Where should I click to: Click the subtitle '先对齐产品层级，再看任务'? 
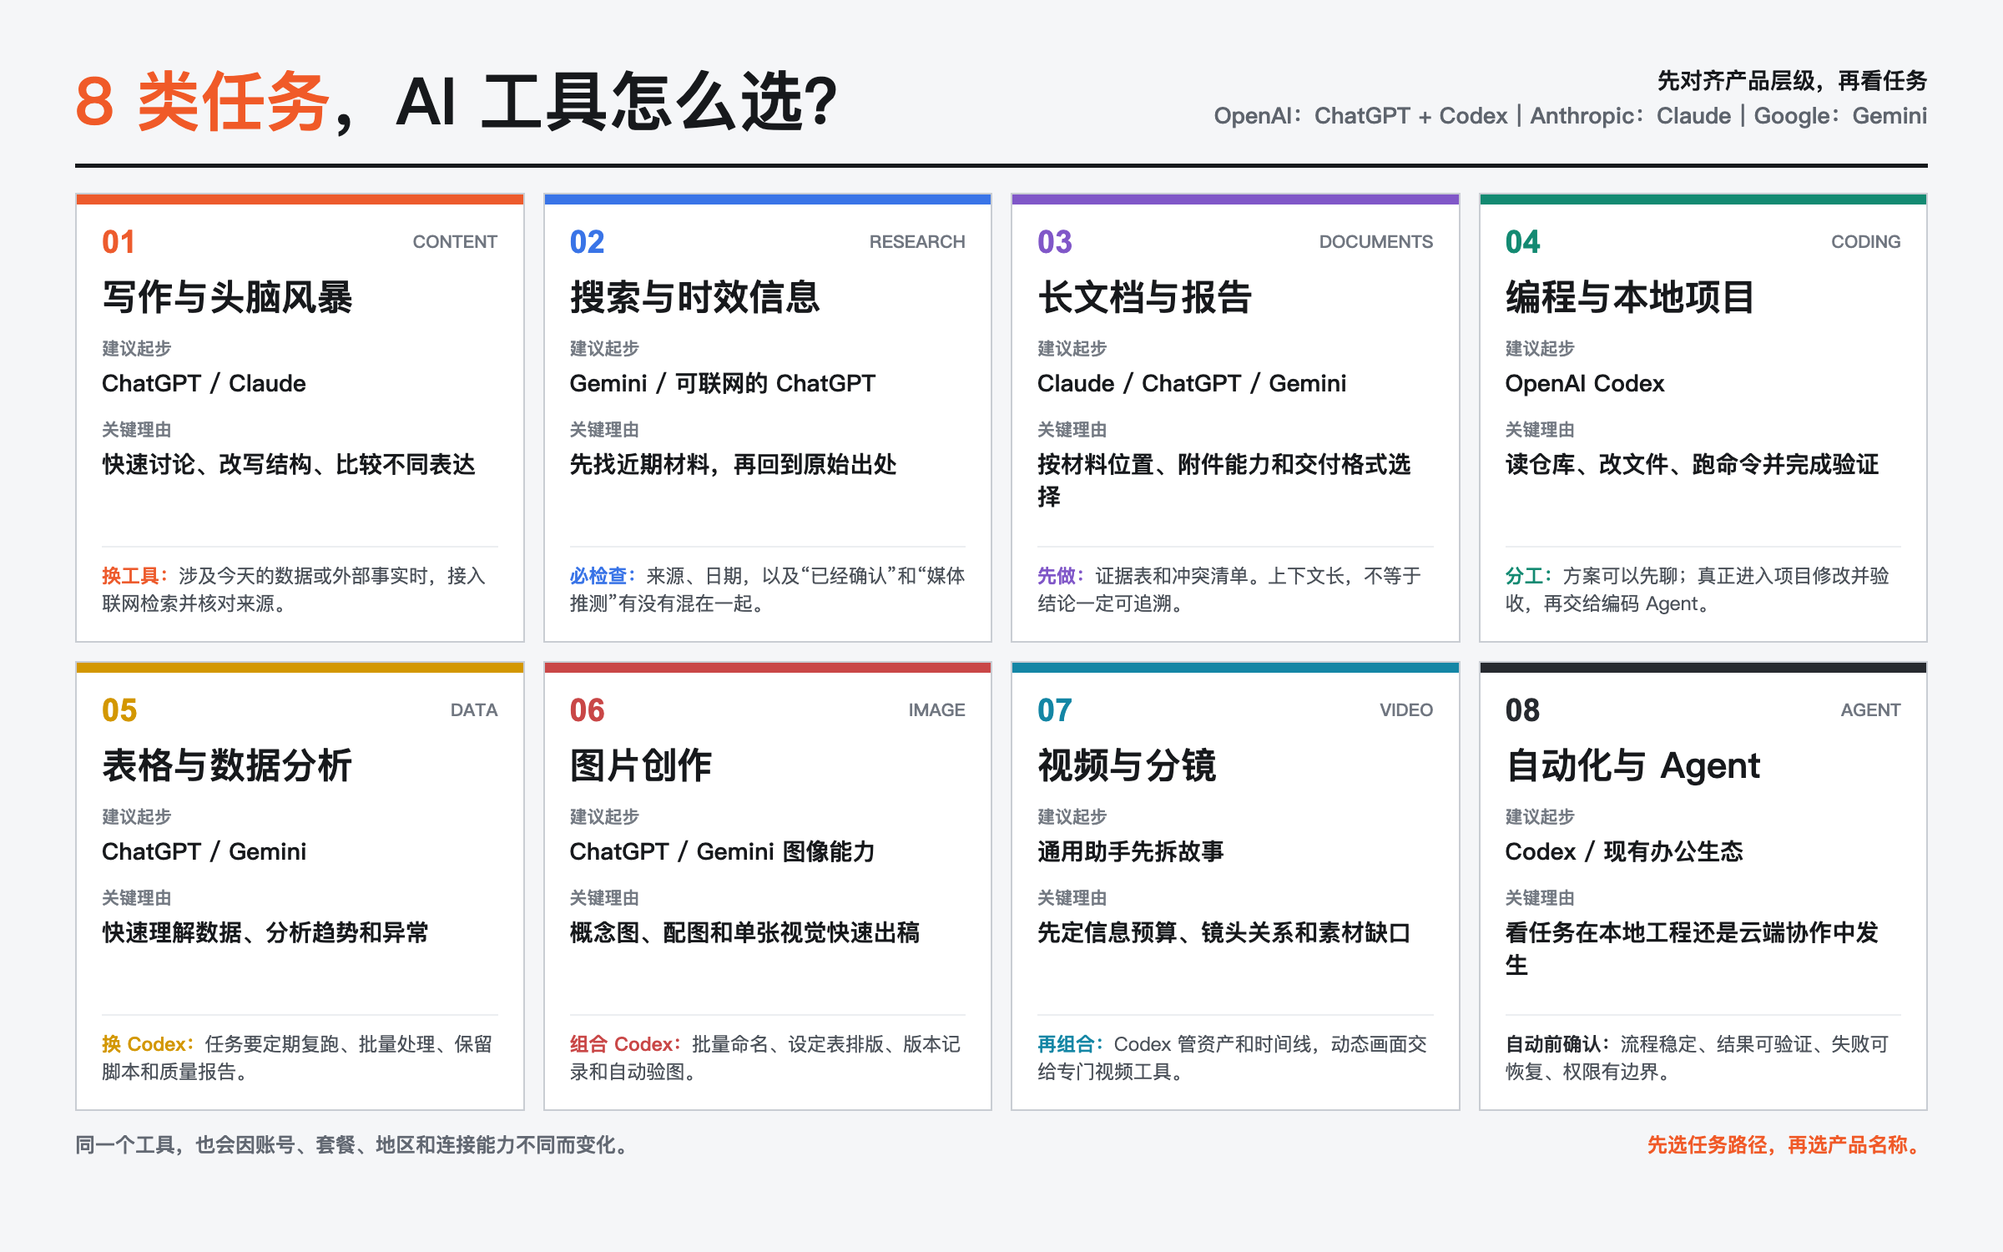(1792, 81)
